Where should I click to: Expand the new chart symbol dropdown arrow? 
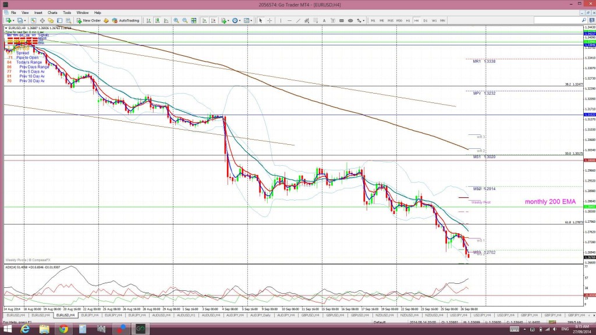(x=13, y=20)
